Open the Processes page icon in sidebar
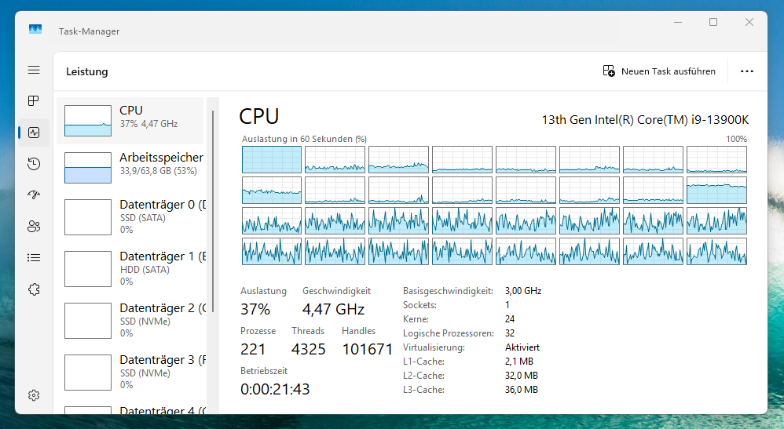This screenshot has height=429, width=784. click(x=34, y=101)
